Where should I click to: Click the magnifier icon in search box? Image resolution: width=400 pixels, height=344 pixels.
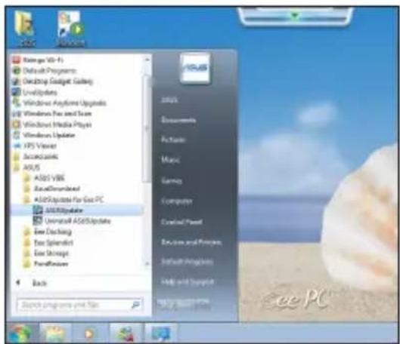[135, 305]
